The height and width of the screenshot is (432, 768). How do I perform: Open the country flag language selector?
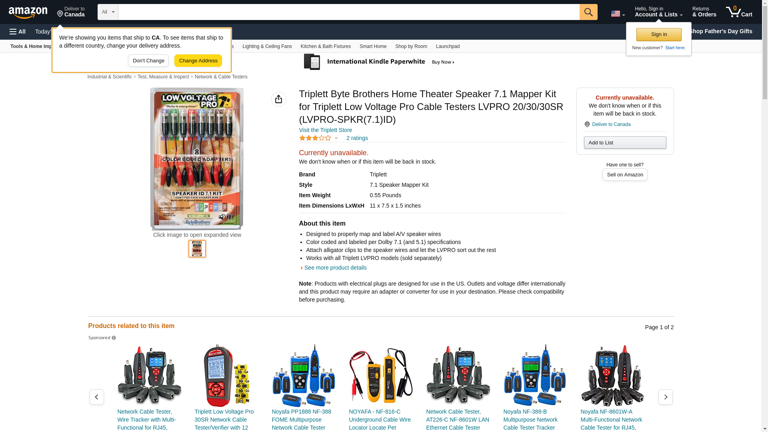[618, 14]
